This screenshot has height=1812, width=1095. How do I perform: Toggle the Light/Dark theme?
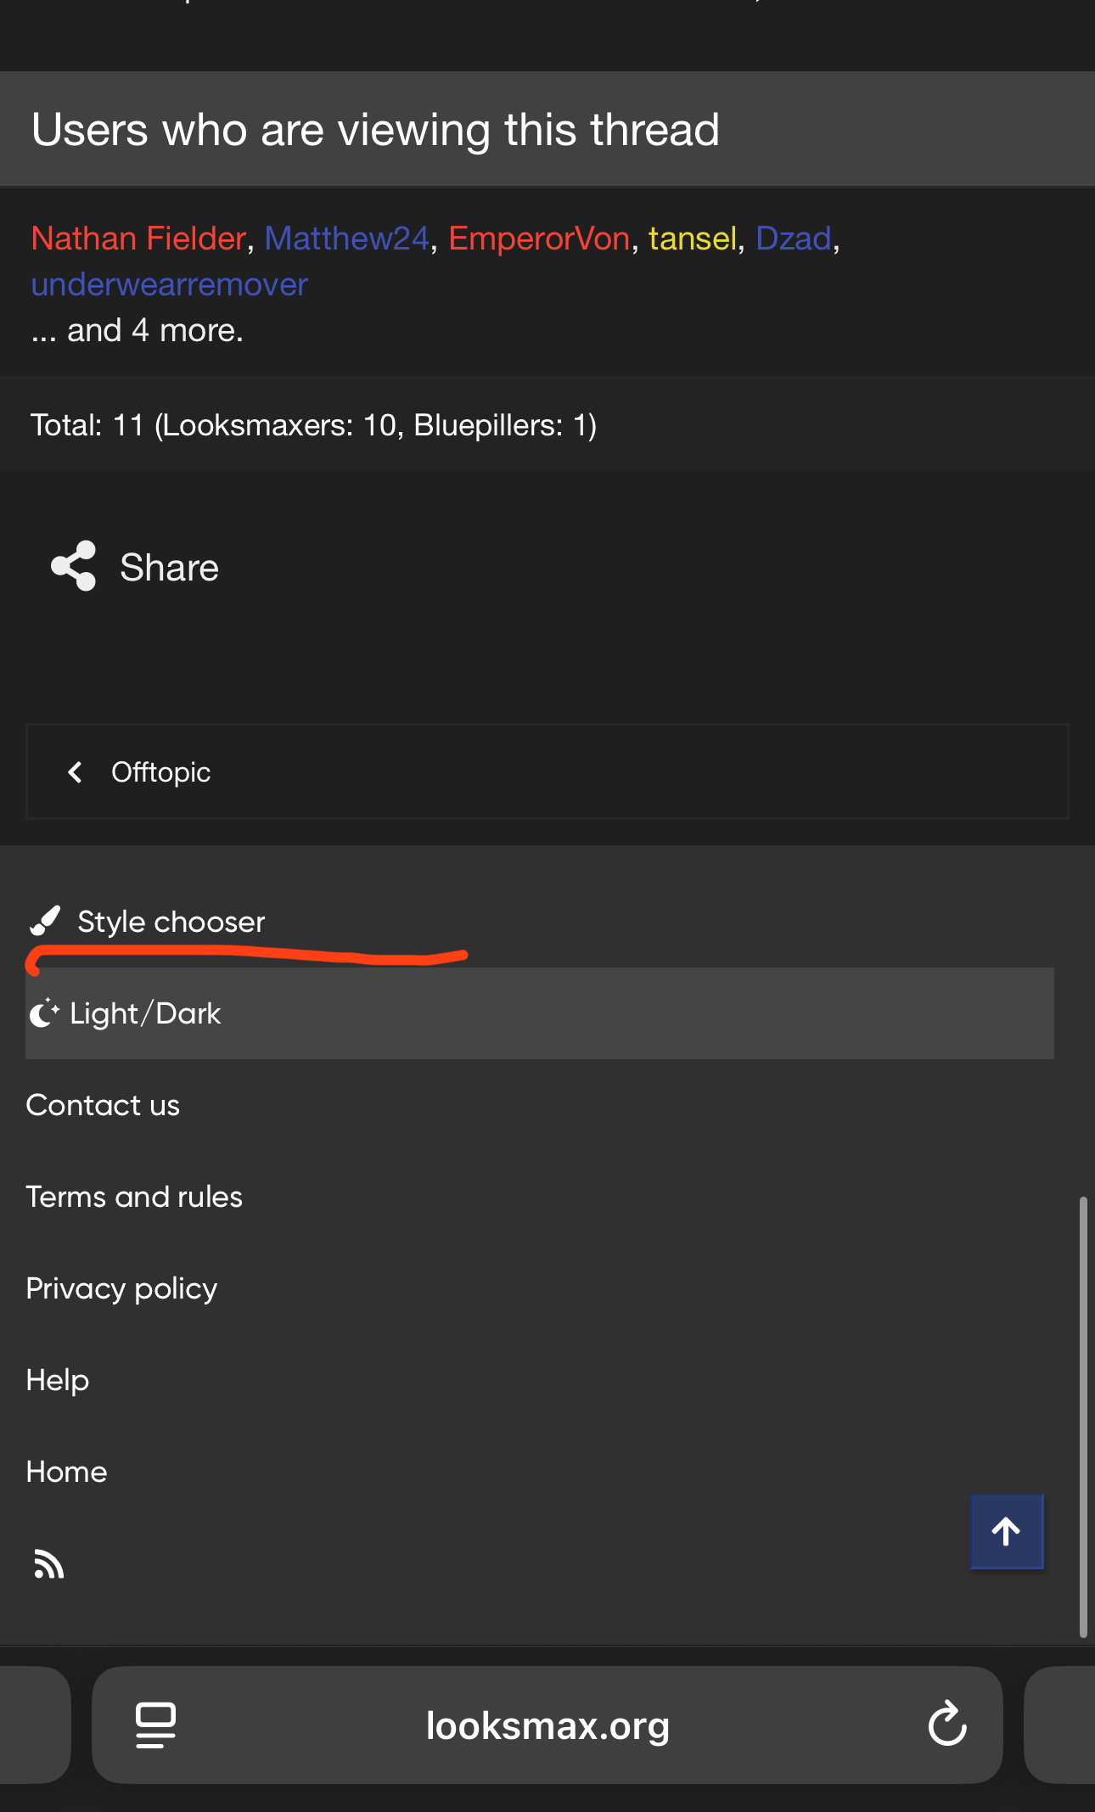(x=145, y=1013)
